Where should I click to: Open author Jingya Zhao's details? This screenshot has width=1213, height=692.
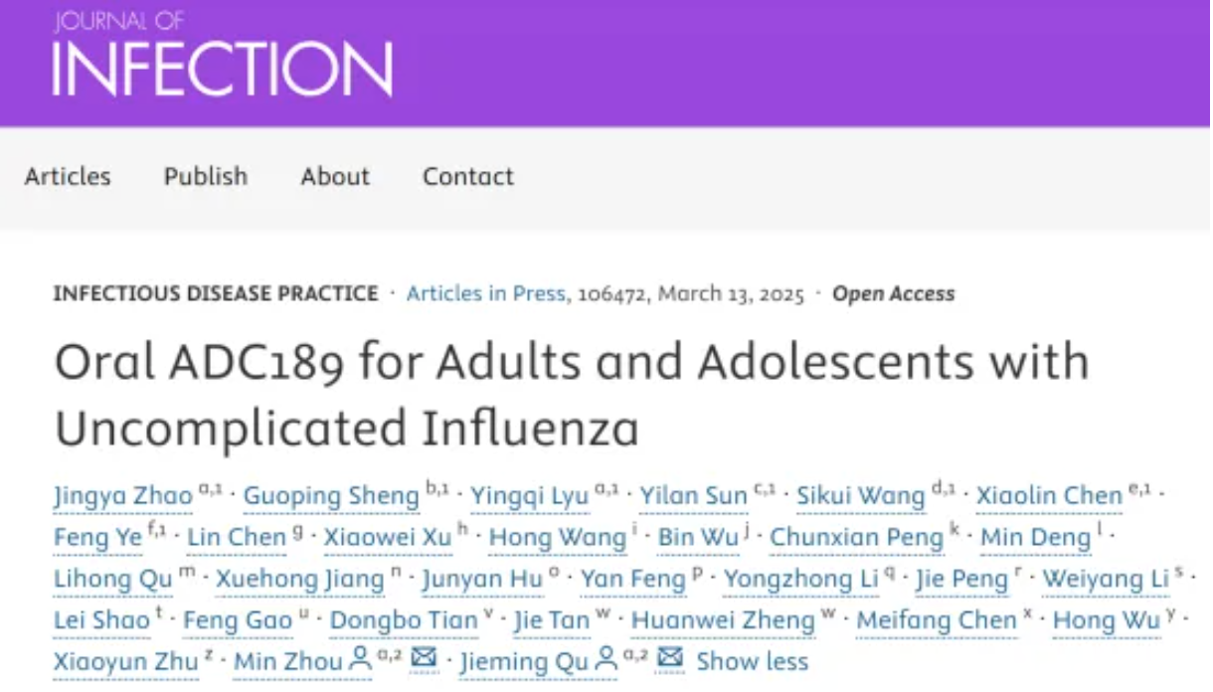(123, 495)
